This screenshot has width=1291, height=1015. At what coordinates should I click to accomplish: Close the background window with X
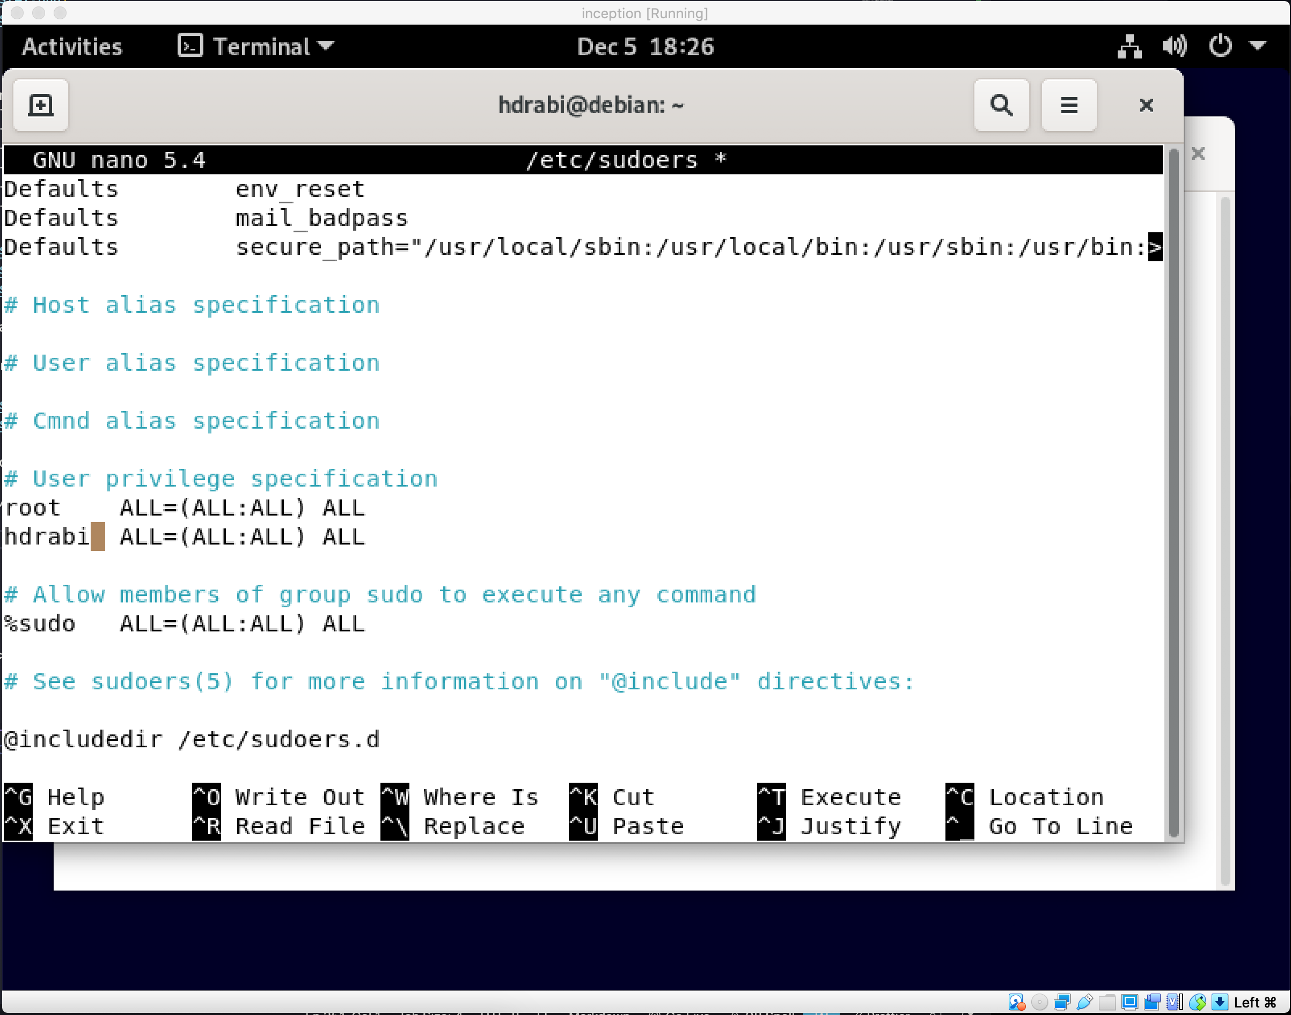tap(1198, 154)
